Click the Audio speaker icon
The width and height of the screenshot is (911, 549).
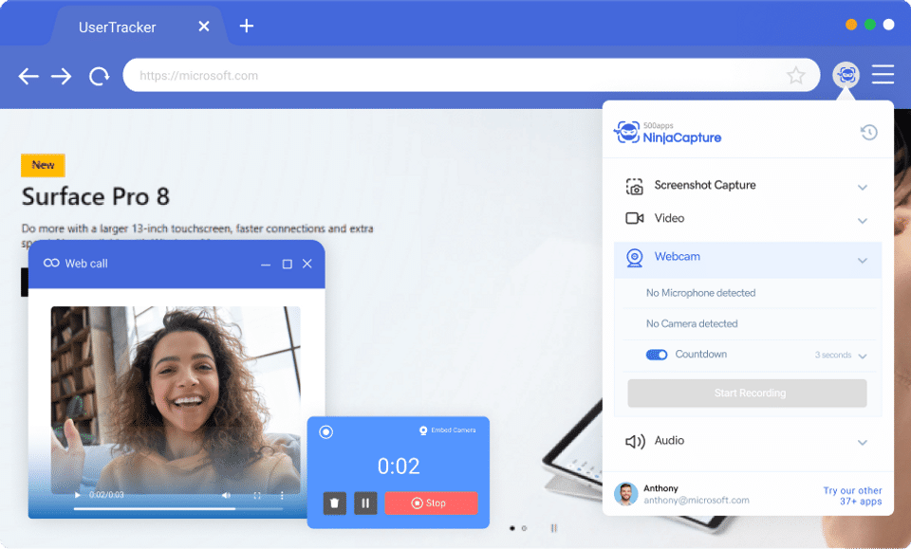point(635,442)
